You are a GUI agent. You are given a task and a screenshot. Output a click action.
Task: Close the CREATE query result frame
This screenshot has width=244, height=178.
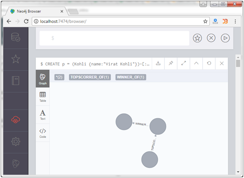pyautogui.click(x=222, y=63)
